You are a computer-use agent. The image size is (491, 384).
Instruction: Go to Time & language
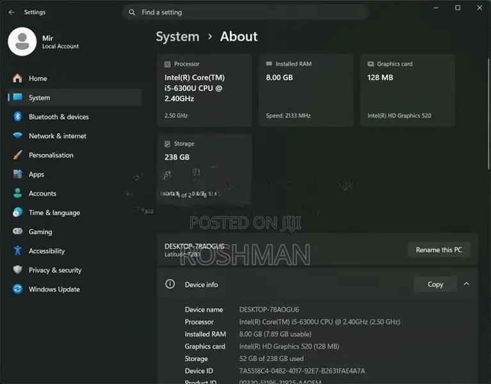[74, 212]
